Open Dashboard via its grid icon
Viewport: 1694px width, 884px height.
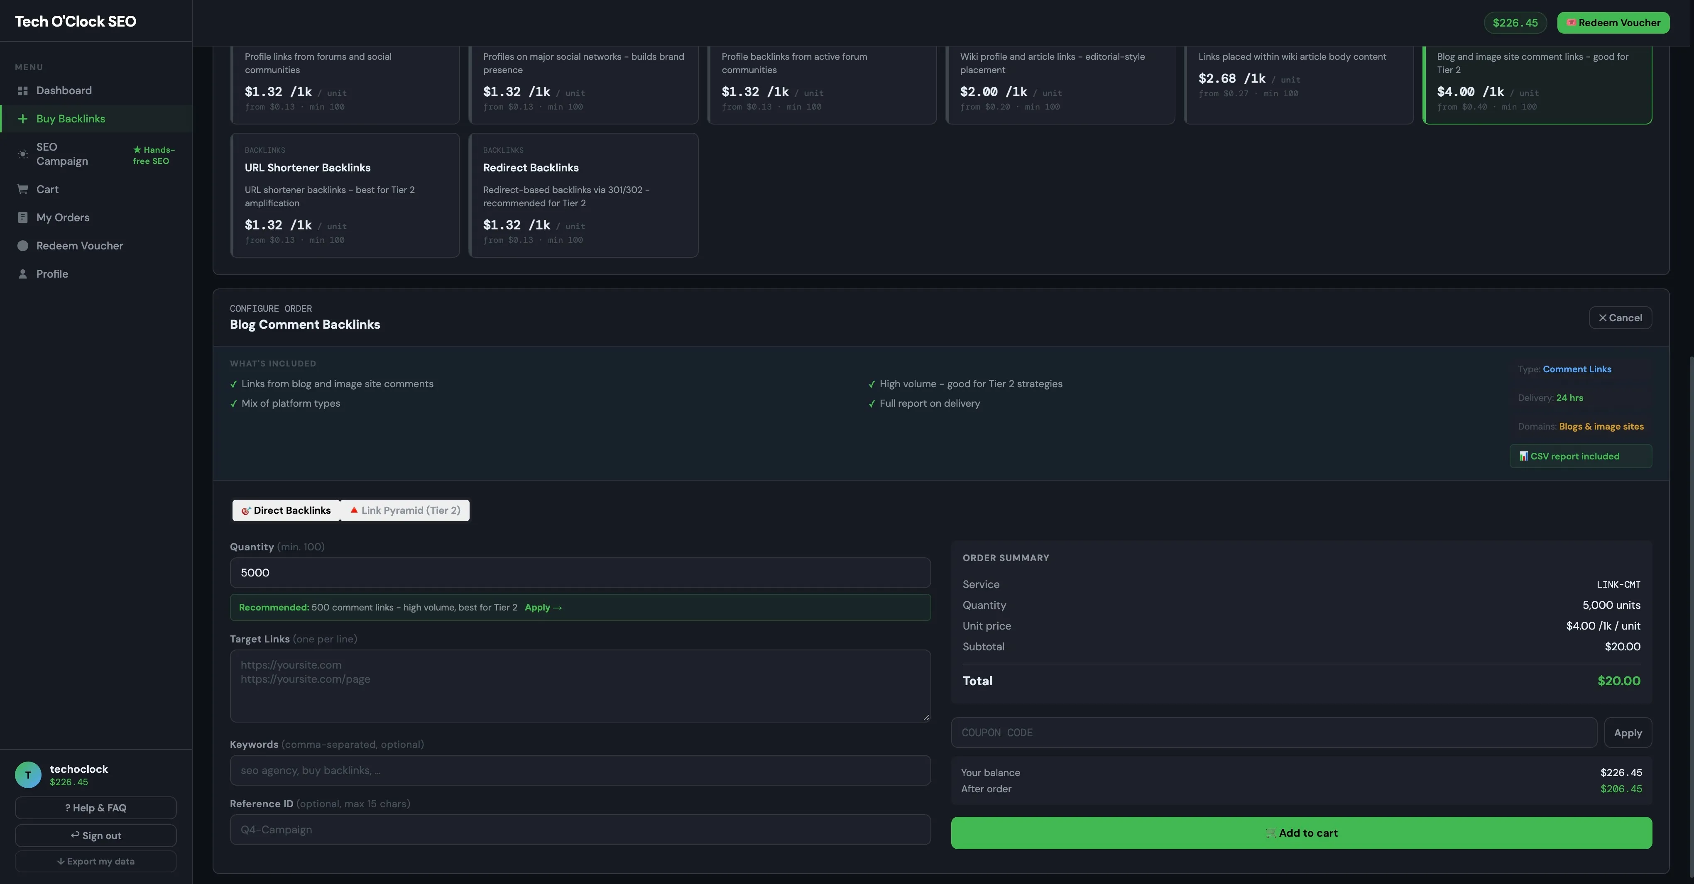point(22,91)
